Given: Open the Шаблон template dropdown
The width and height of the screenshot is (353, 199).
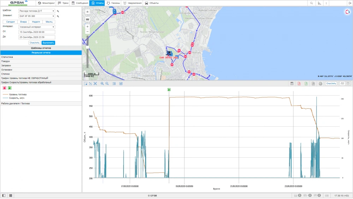Looking at the screenshot, I should click(x=37, y=11).
